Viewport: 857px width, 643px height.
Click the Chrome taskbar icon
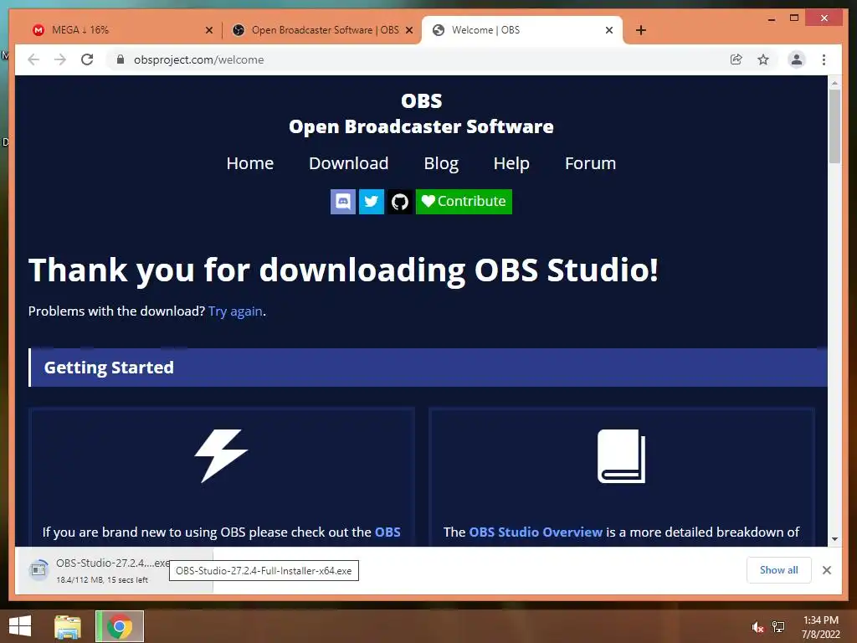point(120,626)
